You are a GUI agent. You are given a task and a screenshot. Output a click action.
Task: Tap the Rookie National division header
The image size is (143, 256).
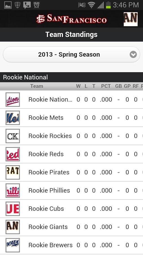tap(71, 77)
